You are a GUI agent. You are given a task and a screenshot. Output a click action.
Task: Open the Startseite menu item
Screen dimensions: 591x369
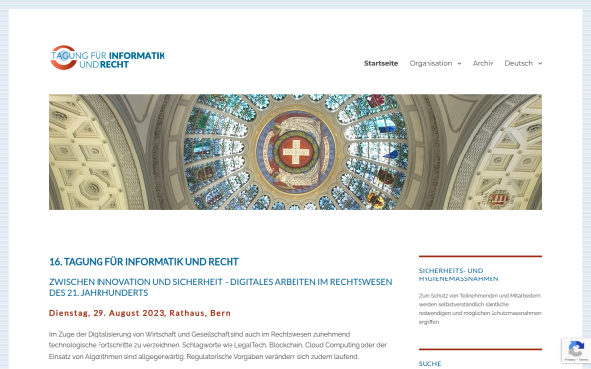coord(381,63)
